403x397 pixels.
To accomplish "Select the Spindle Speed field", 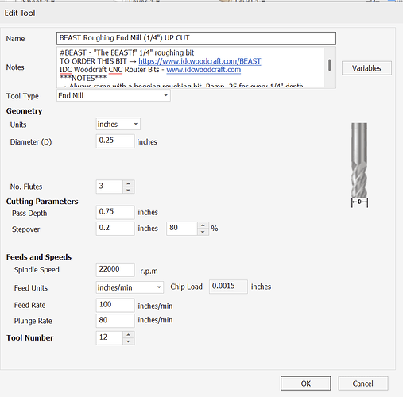I will click(x=115, y=270).
